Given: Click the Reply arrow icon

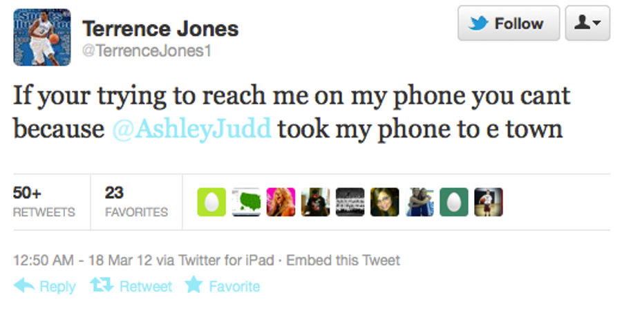Looking at the screenshot, I should pos(24,285).
